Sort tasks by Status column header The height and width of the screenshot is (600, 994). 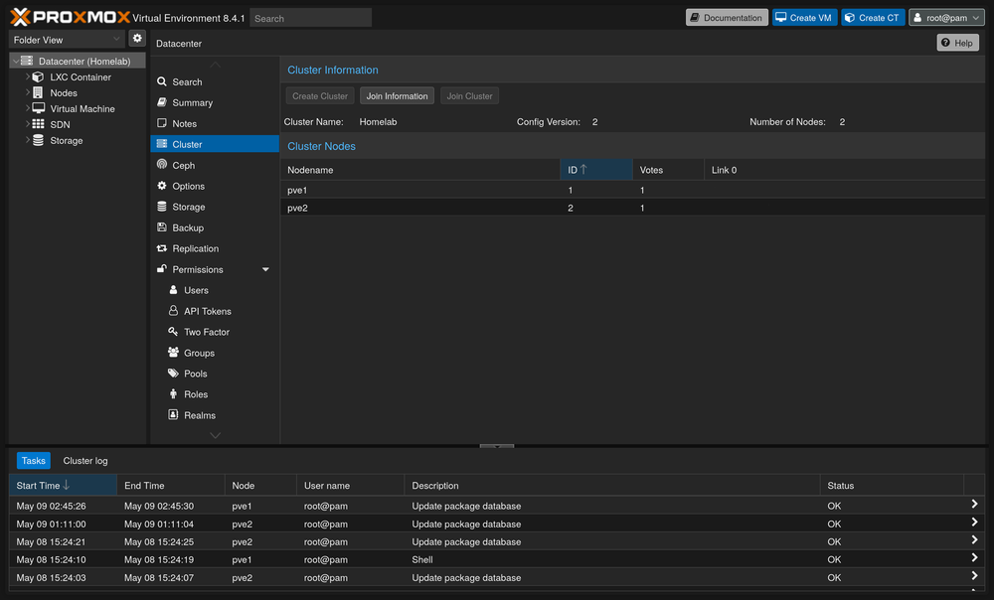point(892,486)
